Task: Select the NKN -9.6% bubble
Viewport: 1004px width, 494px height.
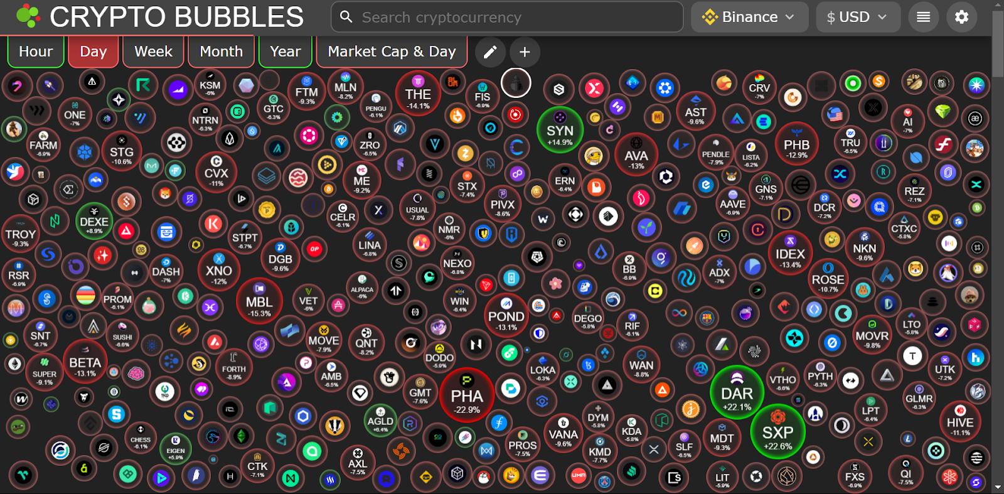Action: click(865, 247)
